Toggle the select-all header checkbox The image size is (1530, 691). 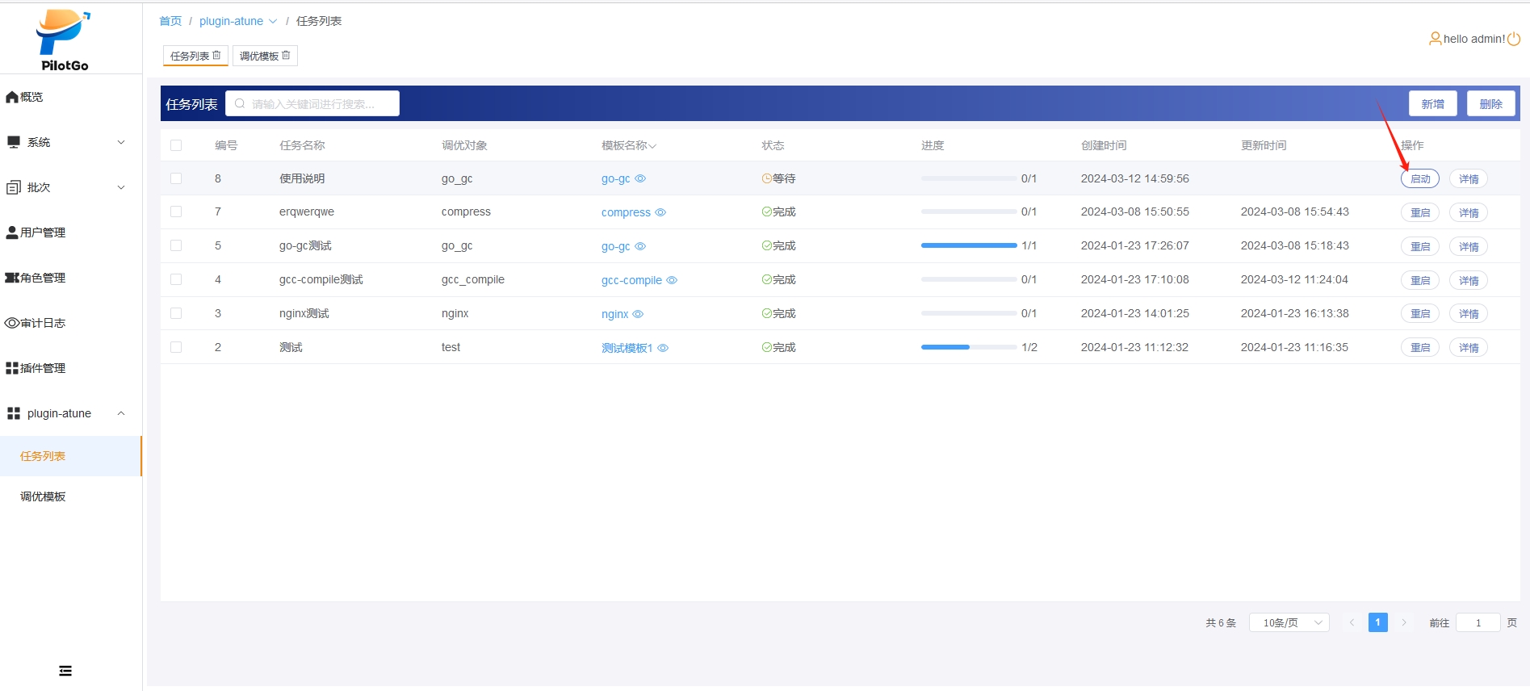(176, 145)
